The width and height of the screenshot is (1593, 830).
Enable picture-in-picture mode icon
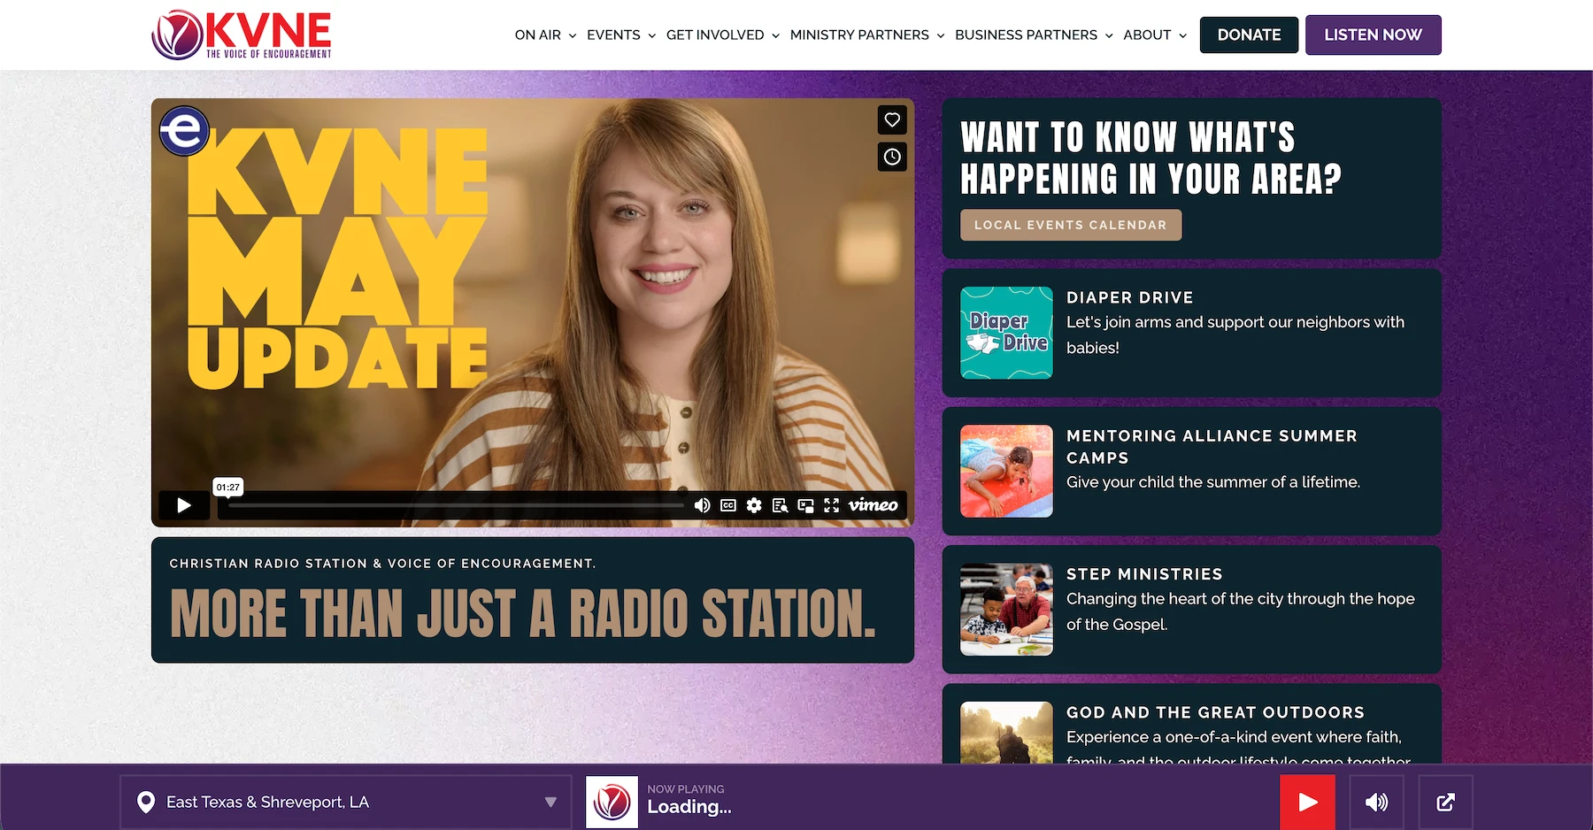coord(805,505)
